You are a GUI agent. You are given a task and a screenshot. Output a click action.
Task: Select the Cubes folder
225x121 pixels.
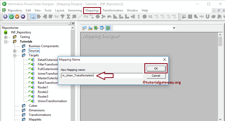[x=33, y=106]
